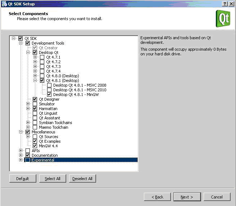
Task: Uncheck the Qt SDK root checkbox
Action: (21, 38)
